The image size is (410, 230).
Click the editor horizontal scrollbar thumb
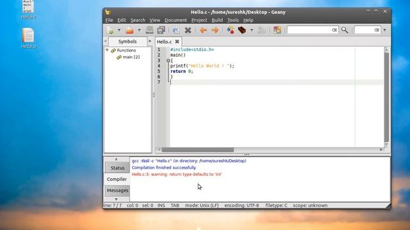click(x=198, y=149)
